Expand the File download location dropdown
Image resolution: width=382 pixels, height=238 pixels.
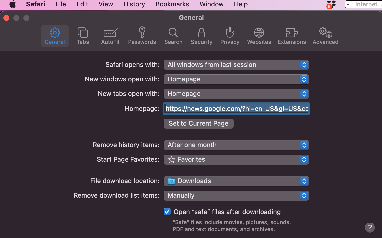coord(236,181)
